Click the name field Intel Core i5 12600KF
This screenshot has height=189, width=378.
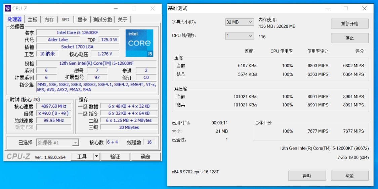coord(78,32)
